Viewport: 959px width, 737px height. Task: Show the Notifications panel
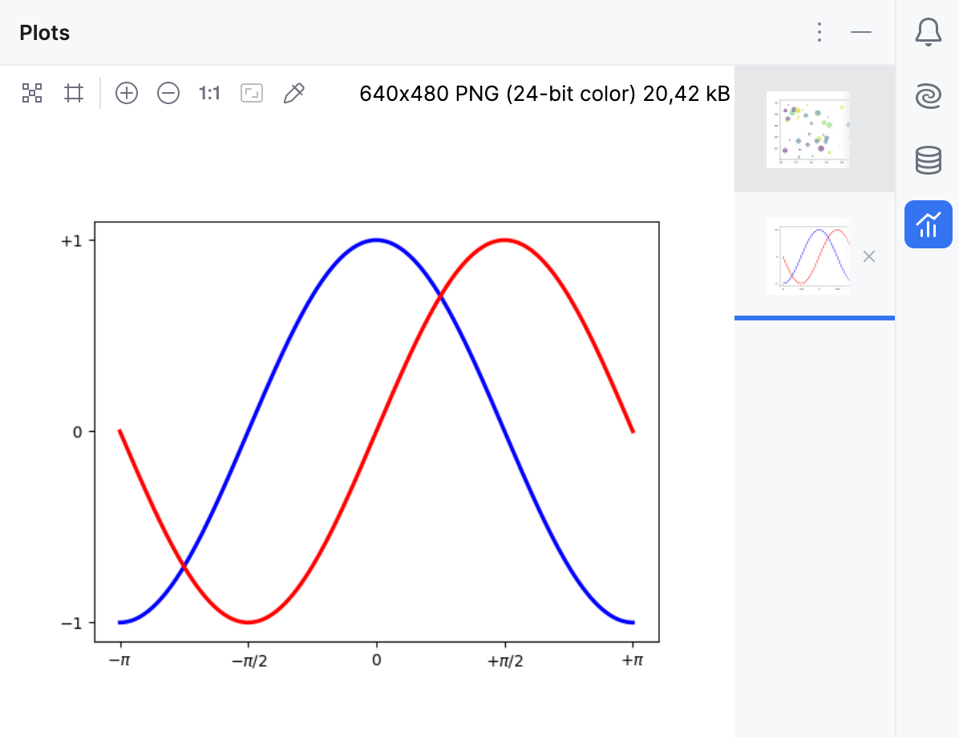(x=928, y=33)
